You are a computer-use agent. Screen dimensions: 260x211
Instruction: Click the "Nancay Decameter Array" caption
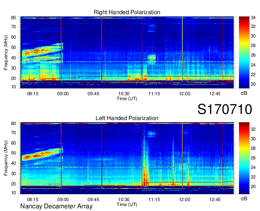tap(56, 206)
